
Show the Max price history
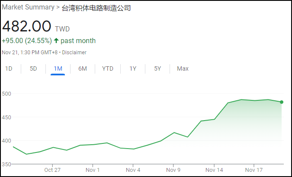point(183,69)
